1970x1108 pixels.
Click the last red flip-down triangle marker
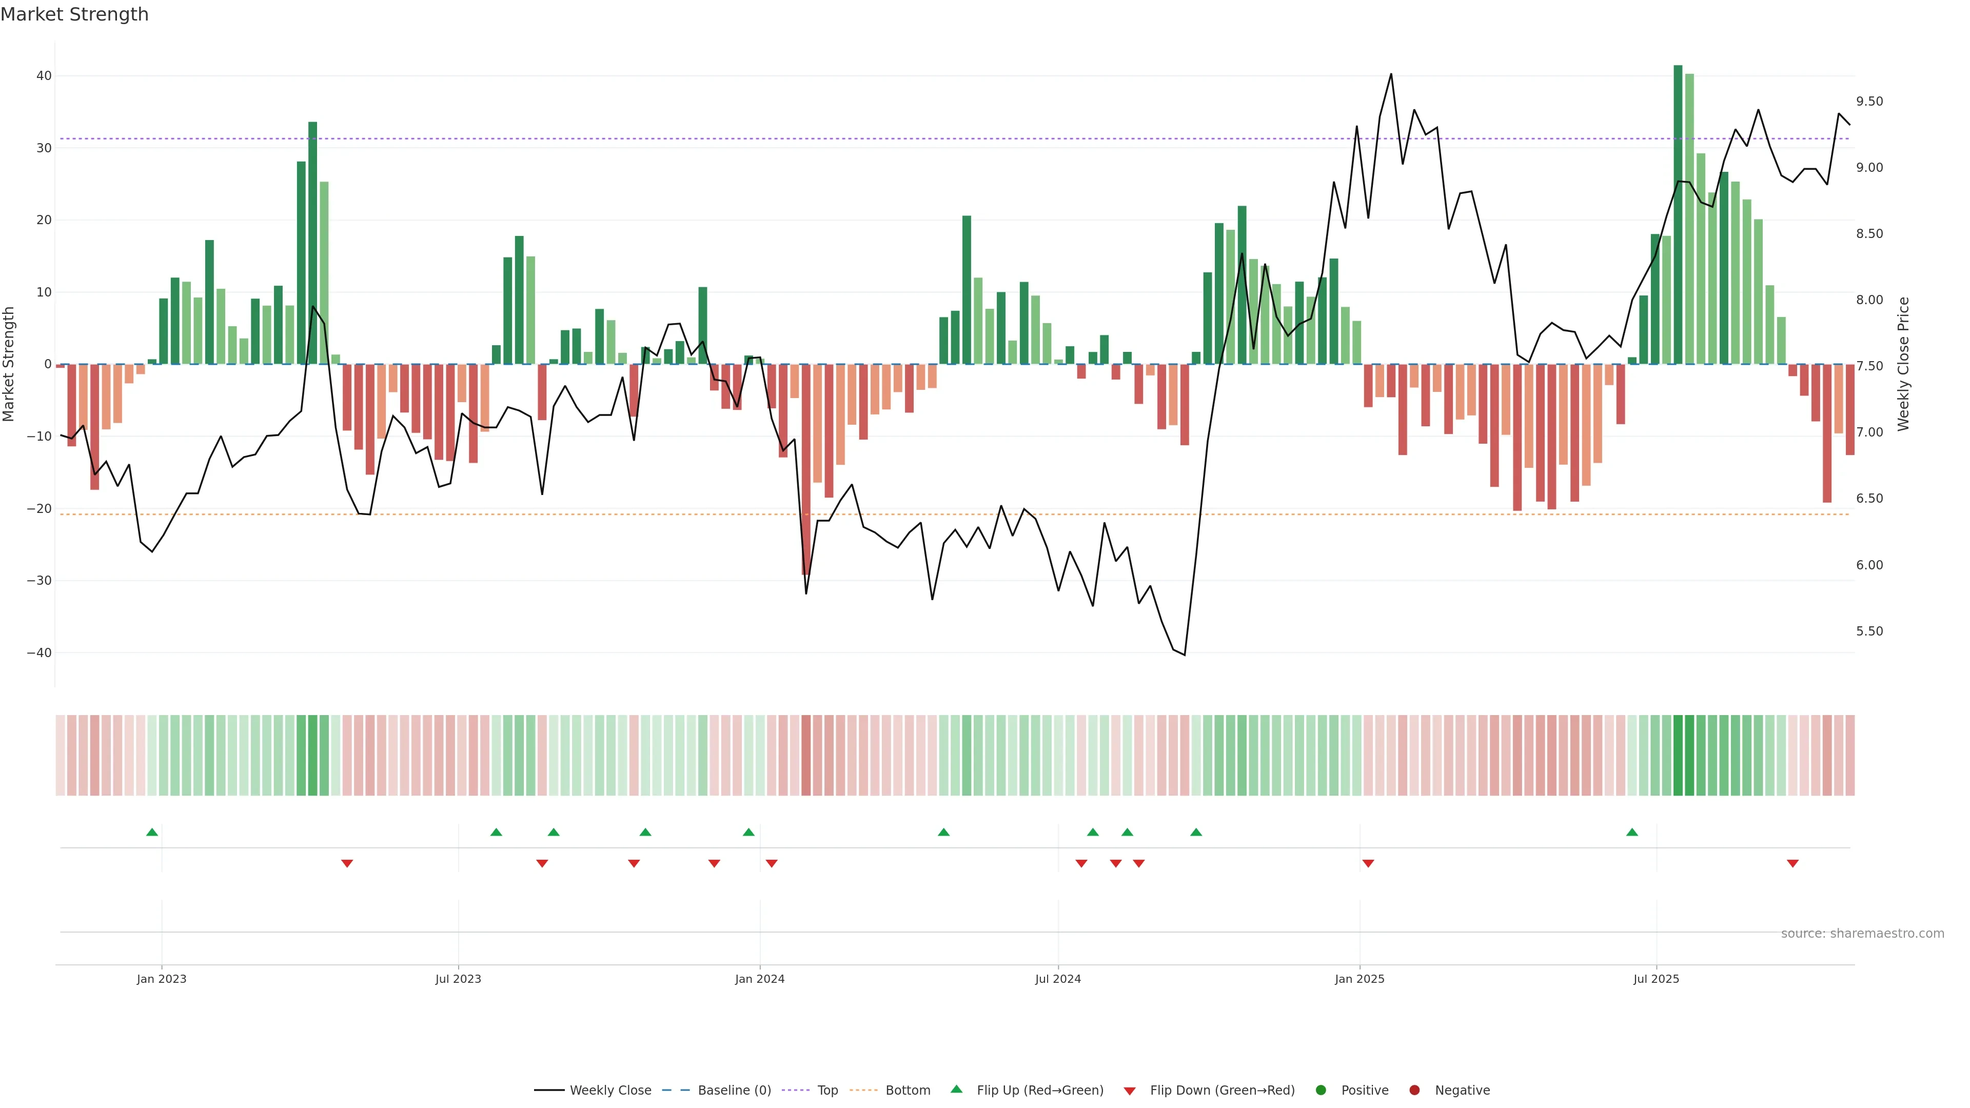tap(1792, 863)
